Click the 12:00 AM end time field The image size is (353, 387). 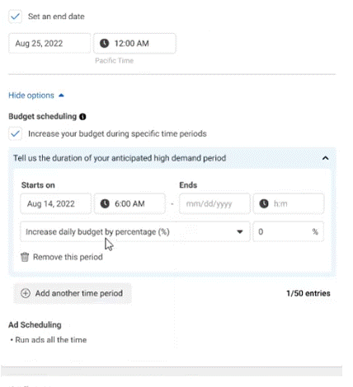point(134,44)
